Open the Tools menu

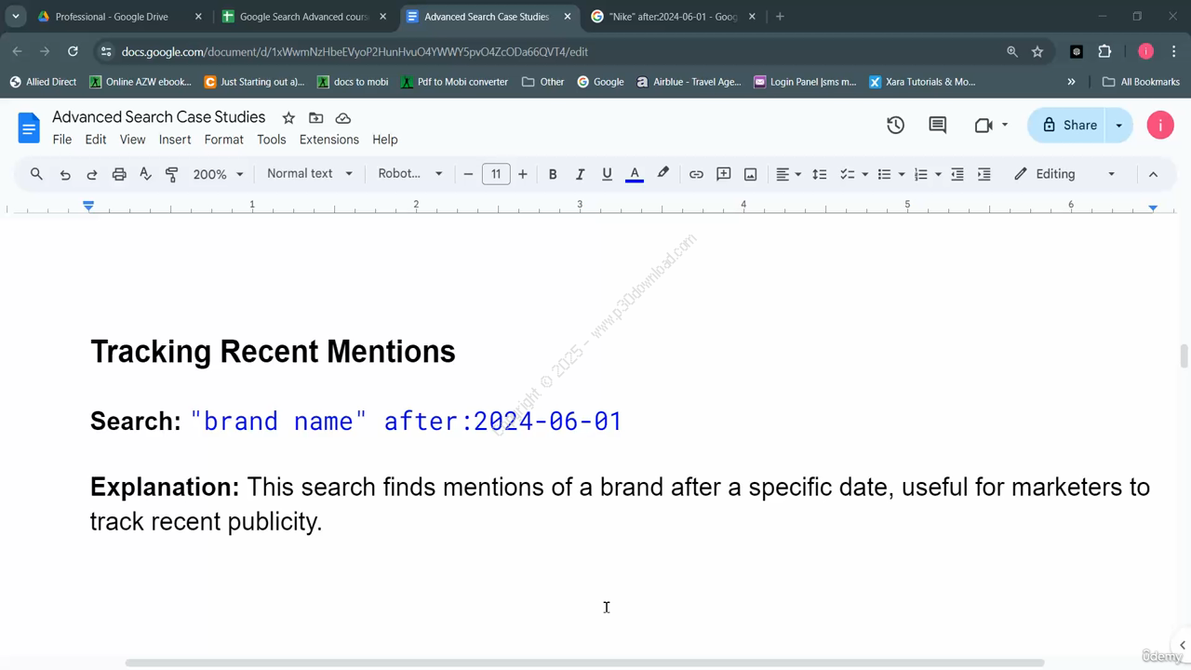coord(272,140)
